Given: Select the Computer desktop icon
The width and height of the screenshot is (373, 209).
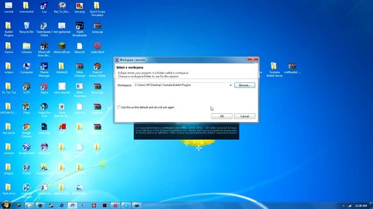Looking at the screenshot, I should [26, 68].
